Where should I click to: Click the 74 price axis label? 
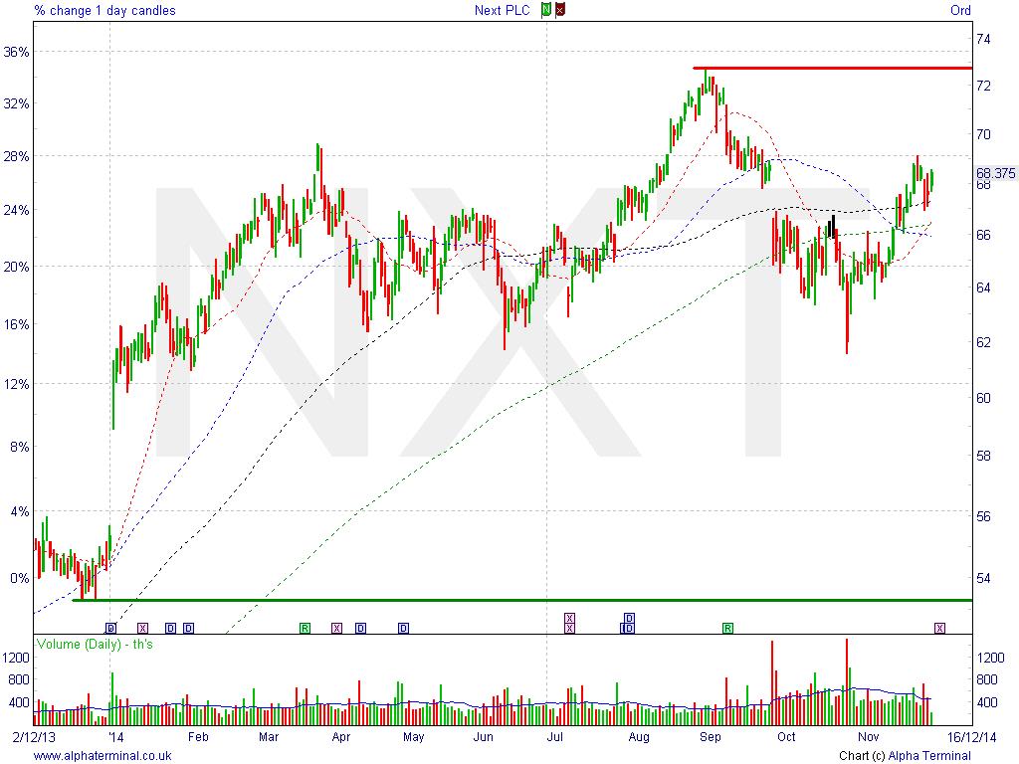click(983, 39)
